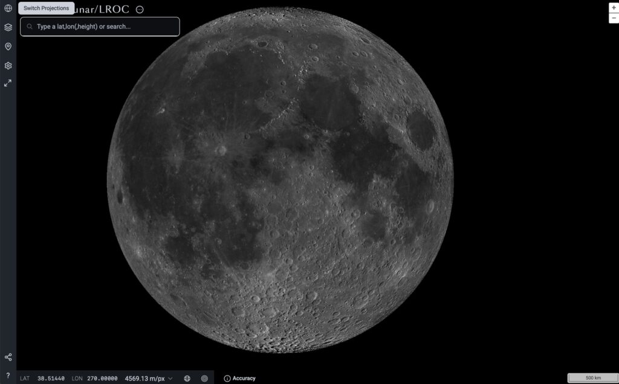Click the LAT coordinate value 38.51440
Screen dimensions: 619x384
(51, 379)
